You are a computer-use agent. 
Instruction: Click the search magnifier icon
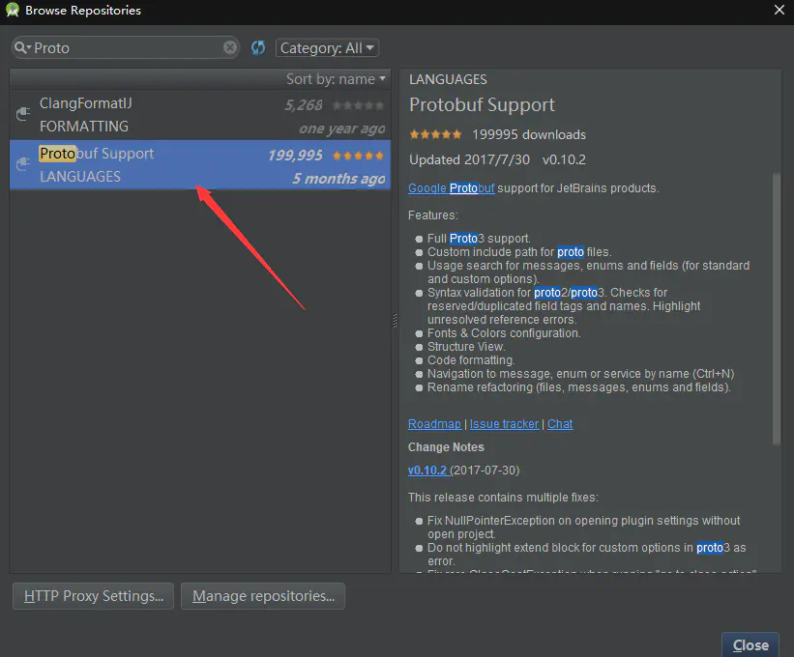tap(22, 47)
